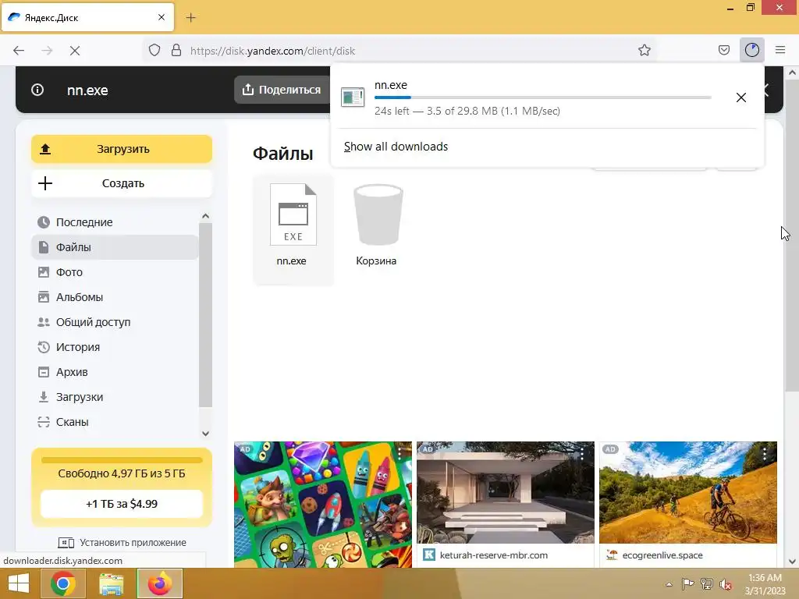799x599 pixels.
Task: Toggle the Firefox downloads progress icon
Action: pos(751,50)
